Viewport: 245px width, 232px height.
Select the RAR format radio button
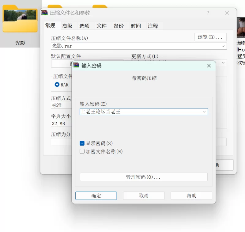[57, 85]
